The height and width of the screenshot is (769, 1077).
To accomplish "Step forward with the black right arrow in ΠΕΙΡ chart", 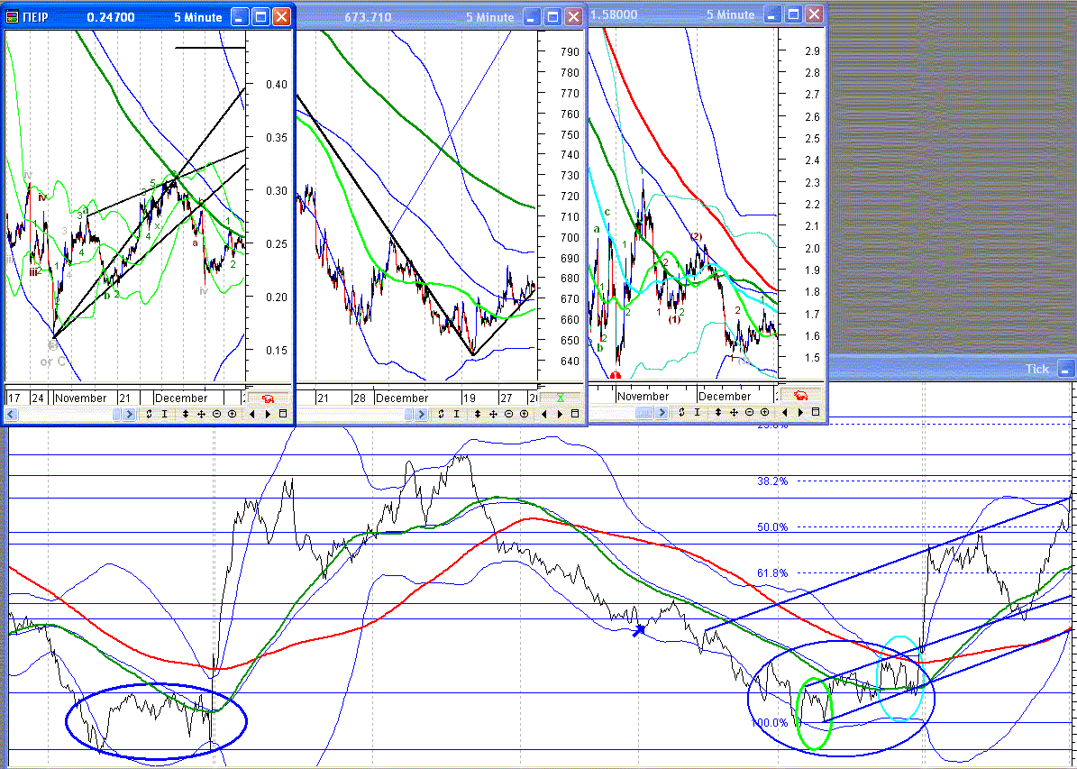I will click(268, 414).
